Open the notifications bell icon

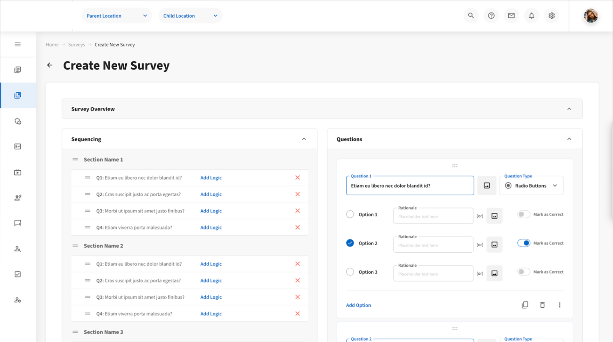(532, 16)
